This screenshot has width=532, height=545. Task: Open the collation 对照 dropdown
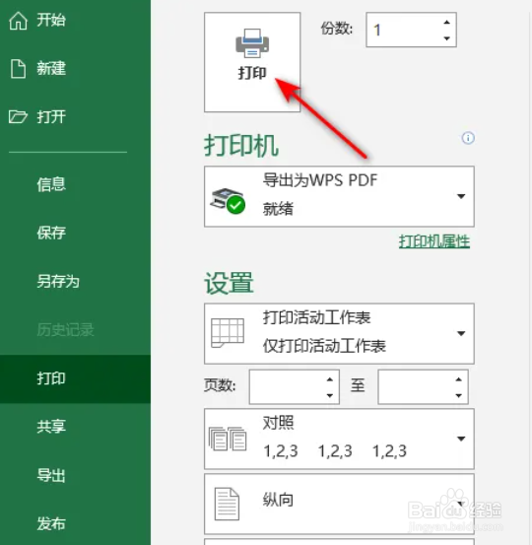tap(339, 439)
